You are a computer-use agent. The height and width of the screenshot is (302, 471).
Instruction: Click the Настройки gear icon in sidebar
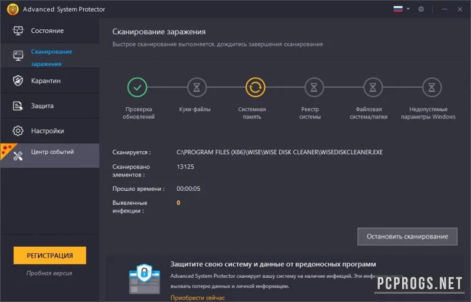[x=18, y=131]
